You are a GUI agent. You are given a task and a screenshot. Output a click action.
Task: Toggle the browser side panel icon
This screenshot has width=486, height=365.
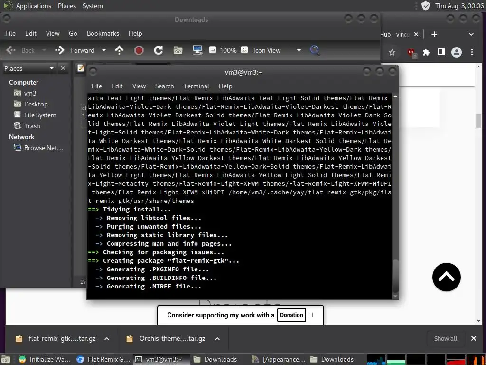click(x=441, y=52)
